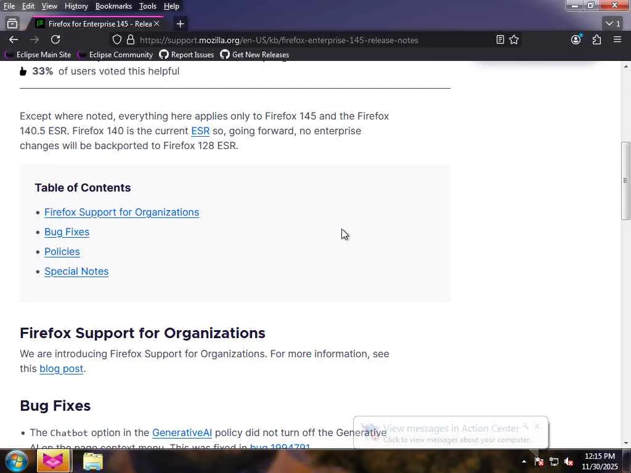Open the View menu

point(49,6)
